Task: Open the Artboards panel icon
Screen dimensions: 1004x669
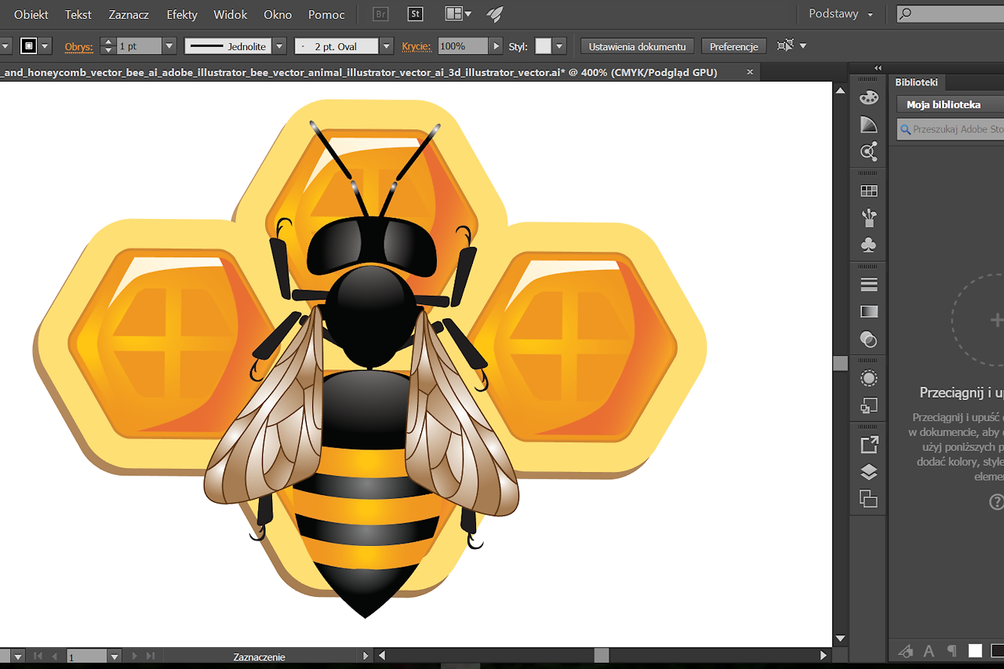Action: coord(868,499)
